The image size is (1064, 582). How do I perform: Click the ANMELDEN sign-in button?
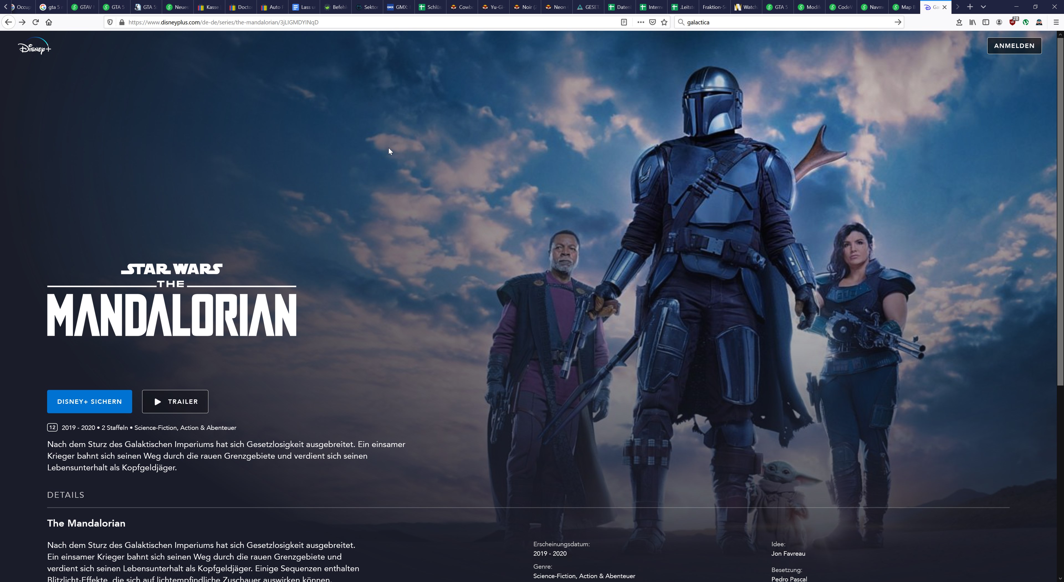[1014, 45]
